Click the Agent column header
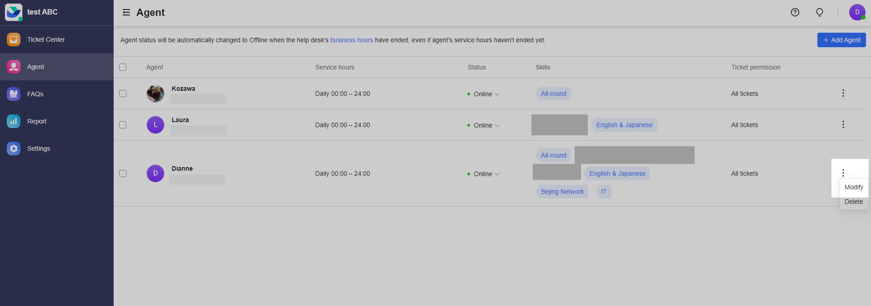The height and width of the screenshot is (306, 871). [x=155, y=67]
